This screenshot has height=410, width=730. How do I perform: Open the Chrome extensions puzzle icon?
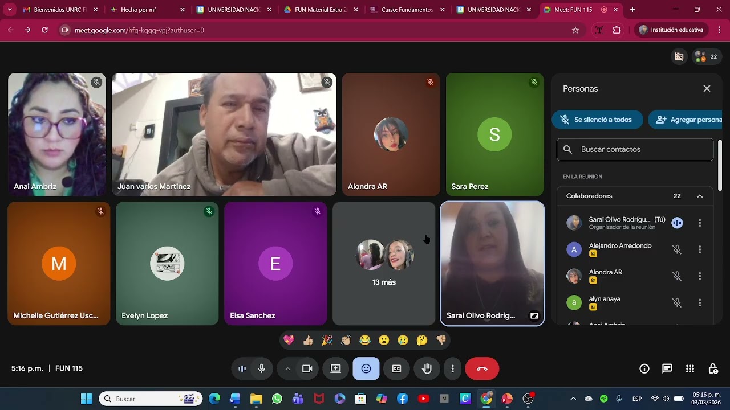coord(617,30)
